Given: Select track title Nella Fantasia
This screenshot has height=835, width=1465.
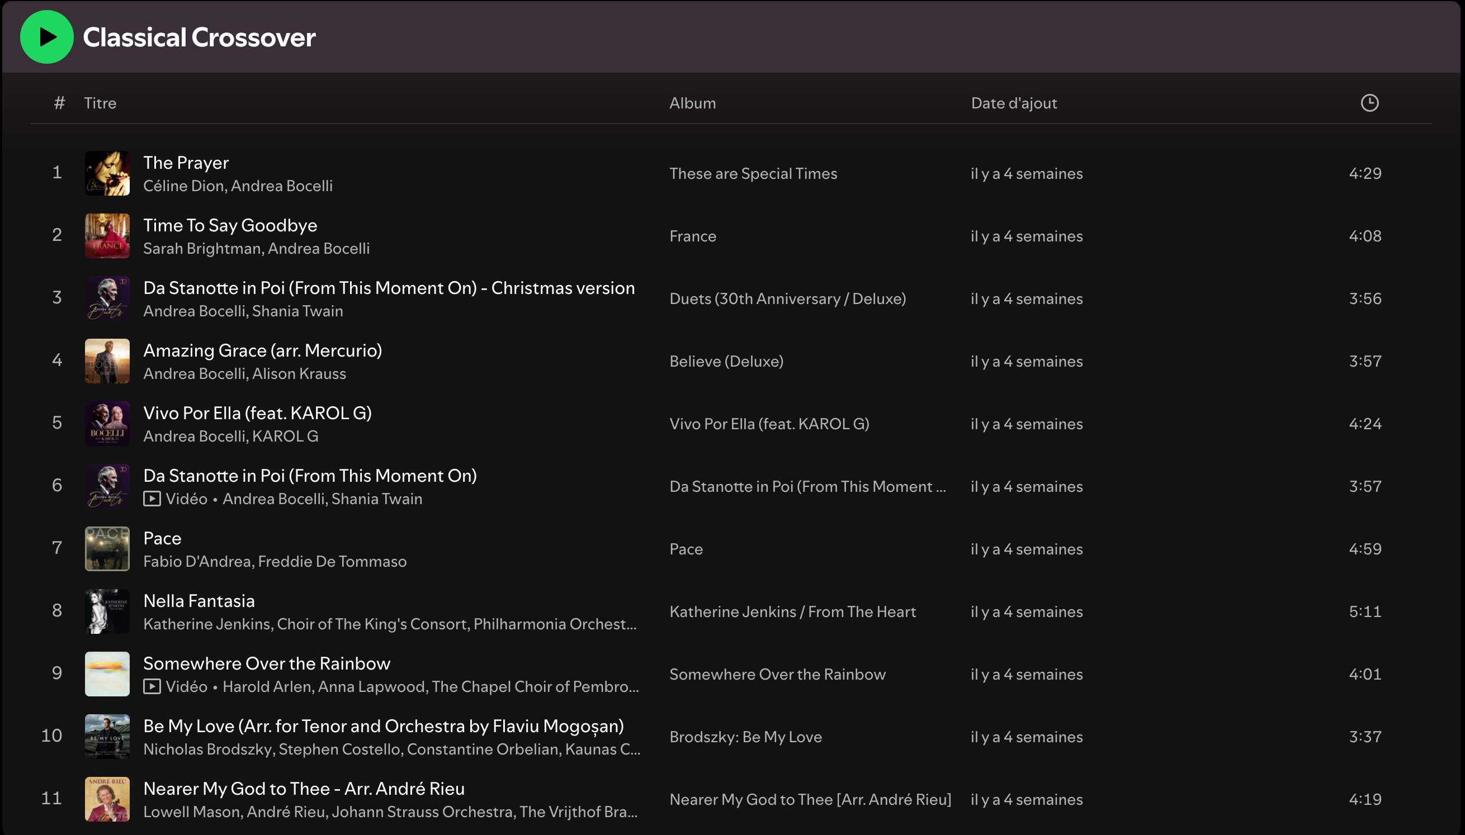Looking at the screenshot, I should click(199, 601).
